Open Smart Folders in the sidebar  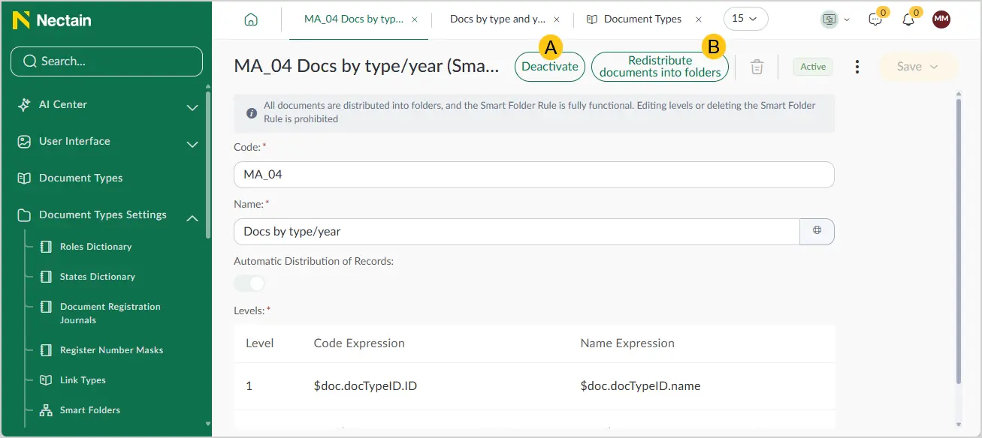(90, 410)
